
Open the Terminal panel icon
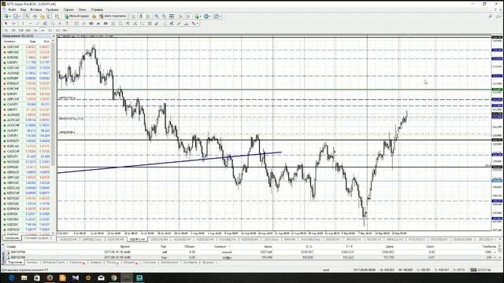coord(50,16)
